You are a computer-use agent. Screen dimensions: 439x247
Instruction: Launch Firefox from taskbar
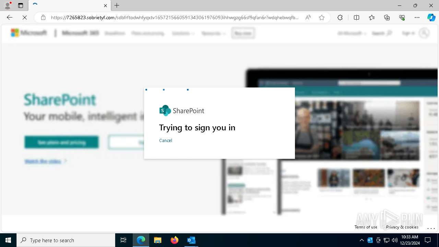(174, 240)
